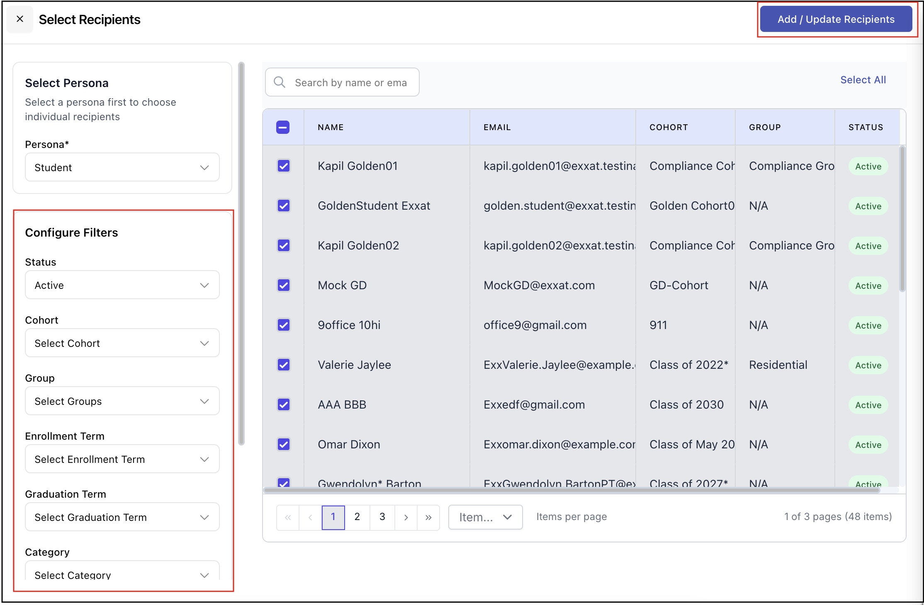Switch to page 2

pyautogui.click(x=357, y=517)
